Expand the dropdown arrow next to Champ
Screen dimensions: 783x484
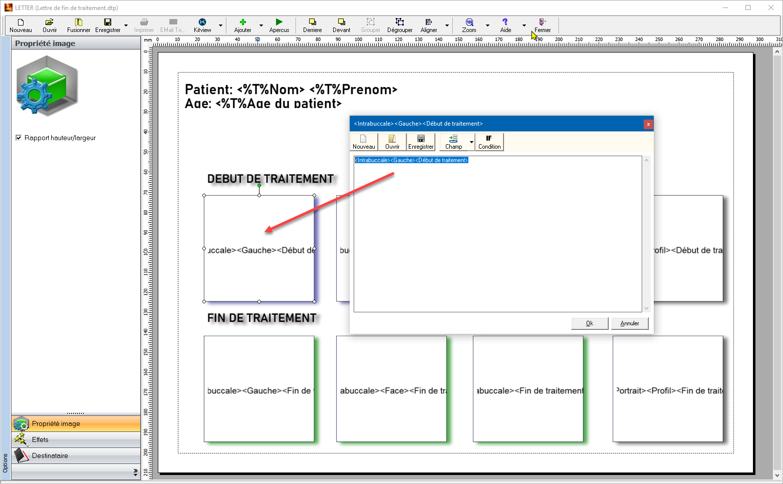pyautogui.click(x=471, y=142)
